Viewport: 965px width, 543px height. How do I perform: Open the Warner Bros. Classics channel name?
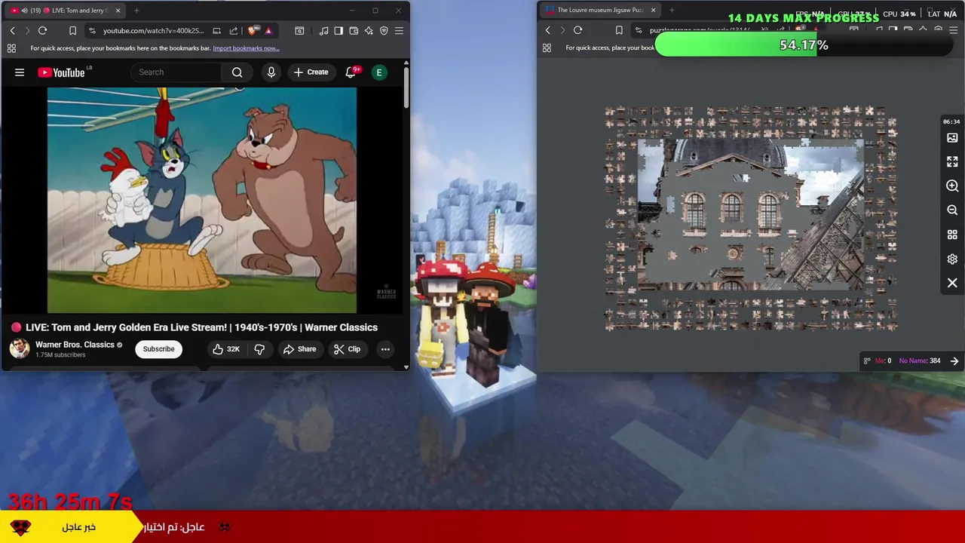[75, 345]
